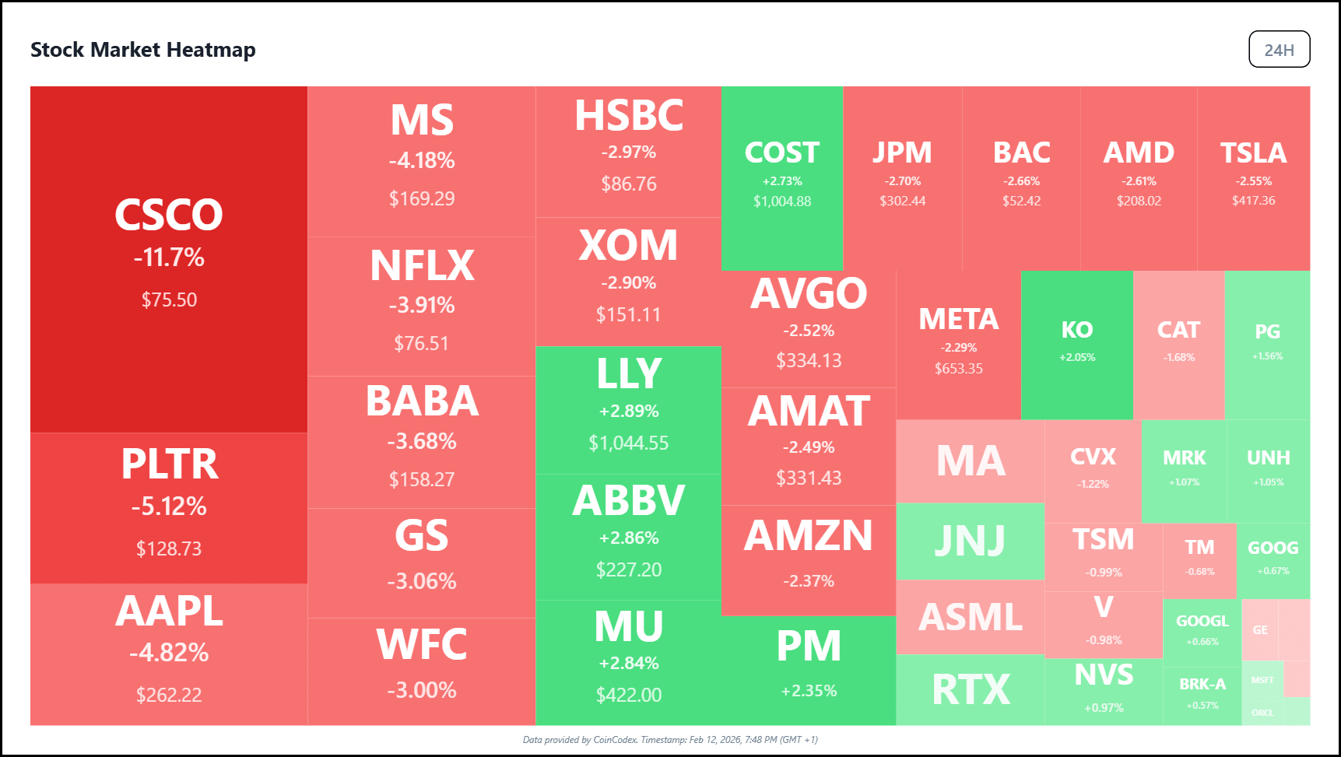Open the 24H timeframe selector
This screenshot has height=757, width=1341.
click(1279, 50)
